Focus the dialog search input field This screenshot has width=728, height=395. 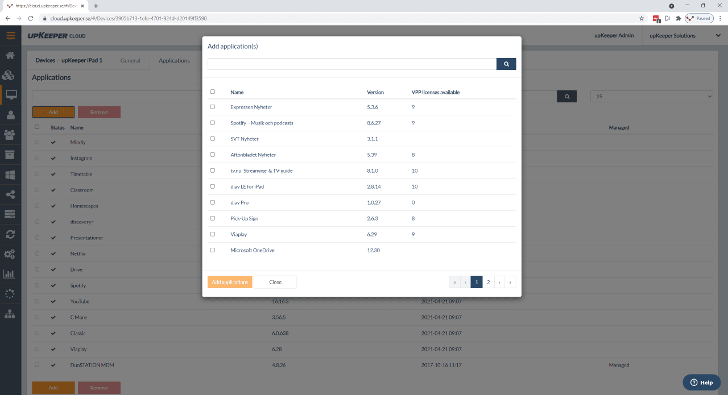point(352,64)
